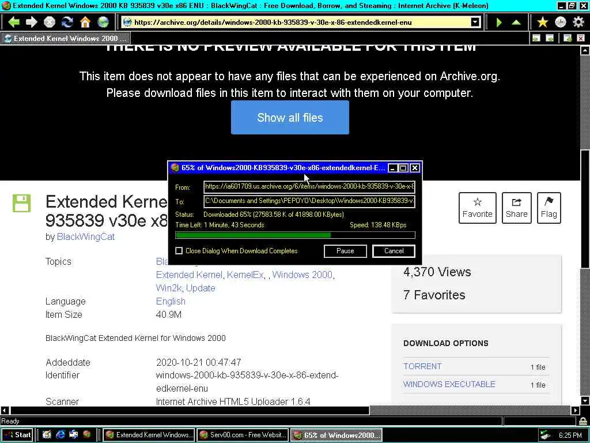Click the Forward arrow in browser toolbar
Viewport: 590px width, 443px height.
[x=32, y=22]
